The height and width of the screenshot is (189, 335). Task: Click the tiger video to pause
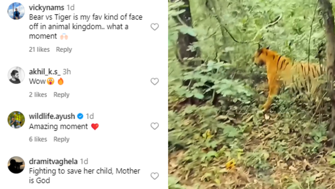(251, 94)
